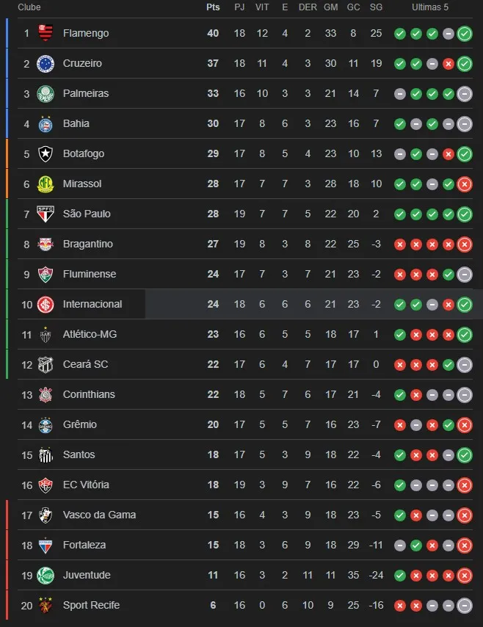Open the Juventude team row
This screenshot has width=483, height=627.
[87, 575]
